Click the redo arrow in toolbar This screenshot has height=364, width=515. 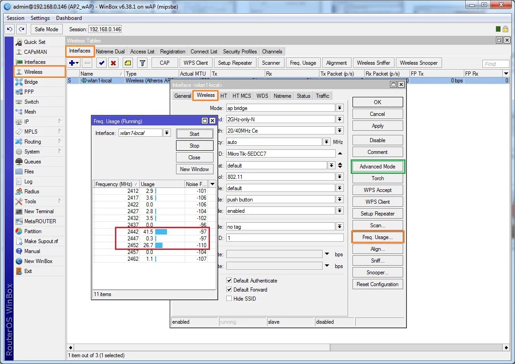[21, 29]
